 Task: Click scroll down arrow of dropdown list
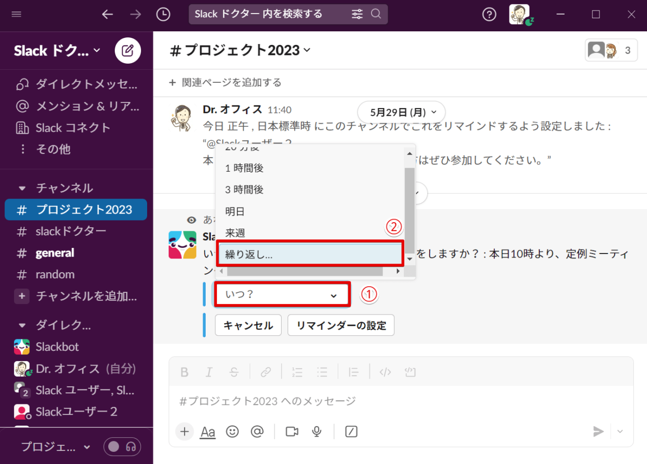point(409,259)
